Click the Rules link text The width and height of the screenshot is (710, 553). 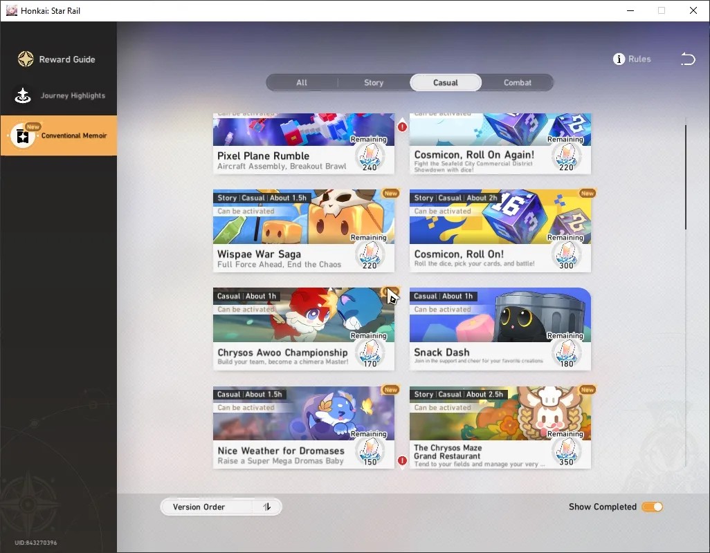(x=639, y=59)
